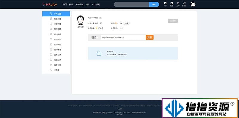Click the 个人设置 person icon
The width and height of the screenshot is (239, 118).
click(x=51, y=14)
